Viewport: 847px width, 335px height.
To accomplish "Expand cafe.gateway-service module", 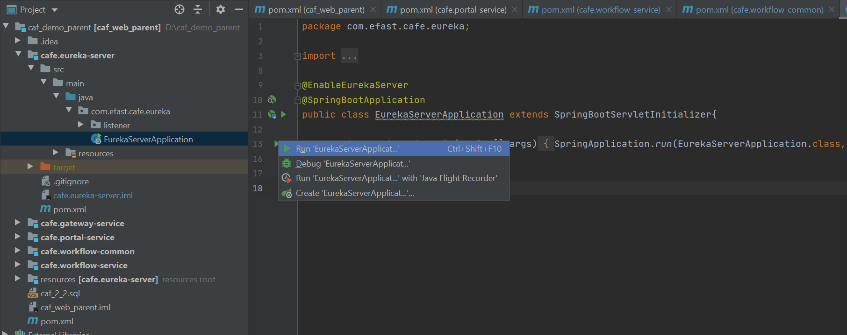I will (x=18, y=223).
